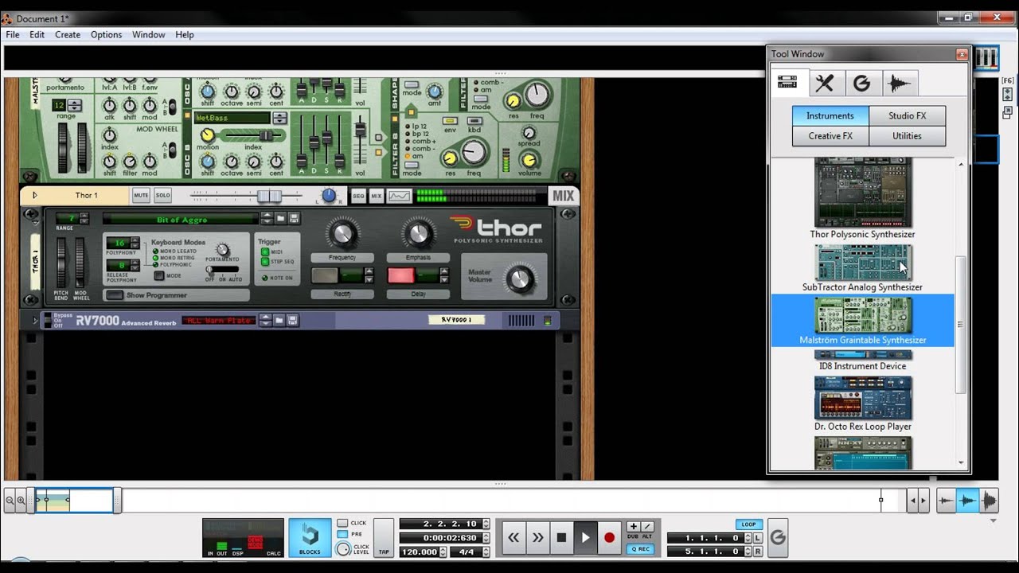Image resolution: width=1019 pixels, height=573 pixels.
Task: Toggle the Thor MIDI trigger
Action: (x=265, y=251)
